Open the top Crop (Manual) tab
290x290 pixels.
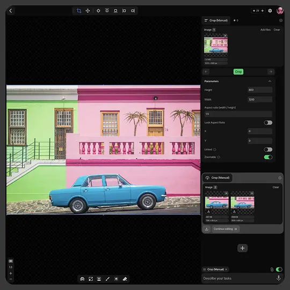tap(216, 20)
